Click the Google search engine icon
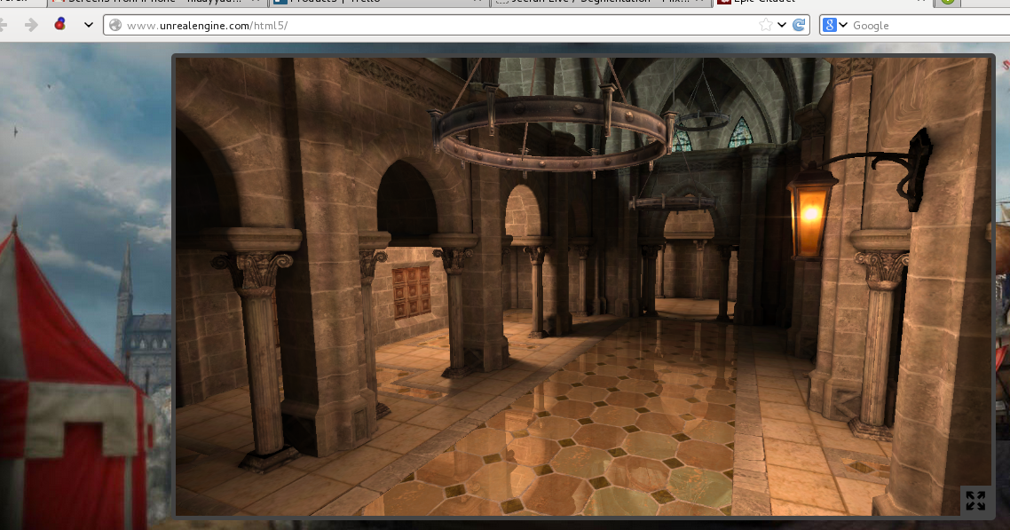This screenshot has height=530, width=1010. point(830,25)
